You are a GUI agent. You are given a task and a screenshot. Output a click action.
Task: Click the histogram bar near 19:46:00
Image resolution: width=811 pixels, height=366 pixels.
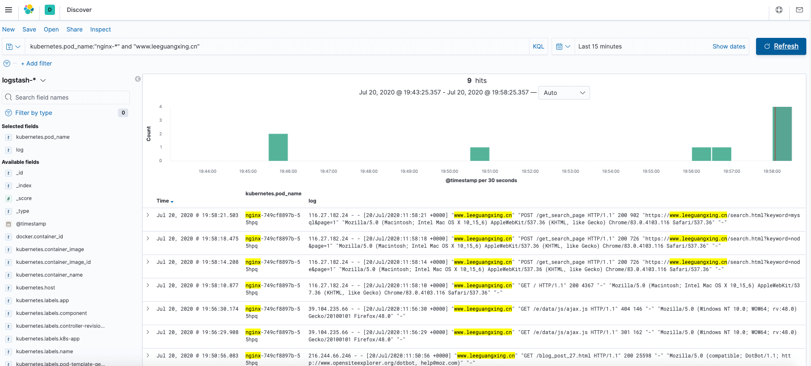(278, 147)
